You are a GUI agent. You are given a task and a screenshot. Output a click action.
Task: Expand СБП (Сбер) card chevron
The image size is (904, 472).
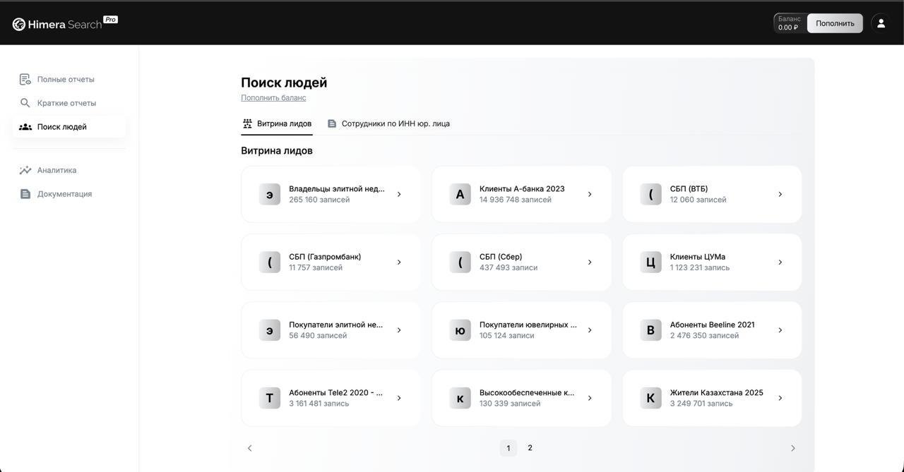click(590, 262)
